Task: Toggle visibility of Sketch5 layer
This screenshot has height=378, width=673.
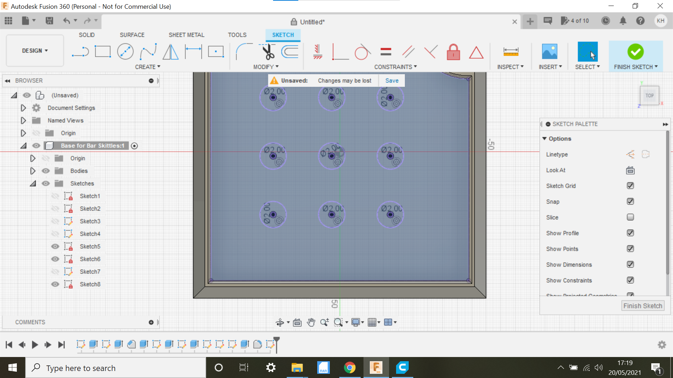Action: click(x=55, y=246)
